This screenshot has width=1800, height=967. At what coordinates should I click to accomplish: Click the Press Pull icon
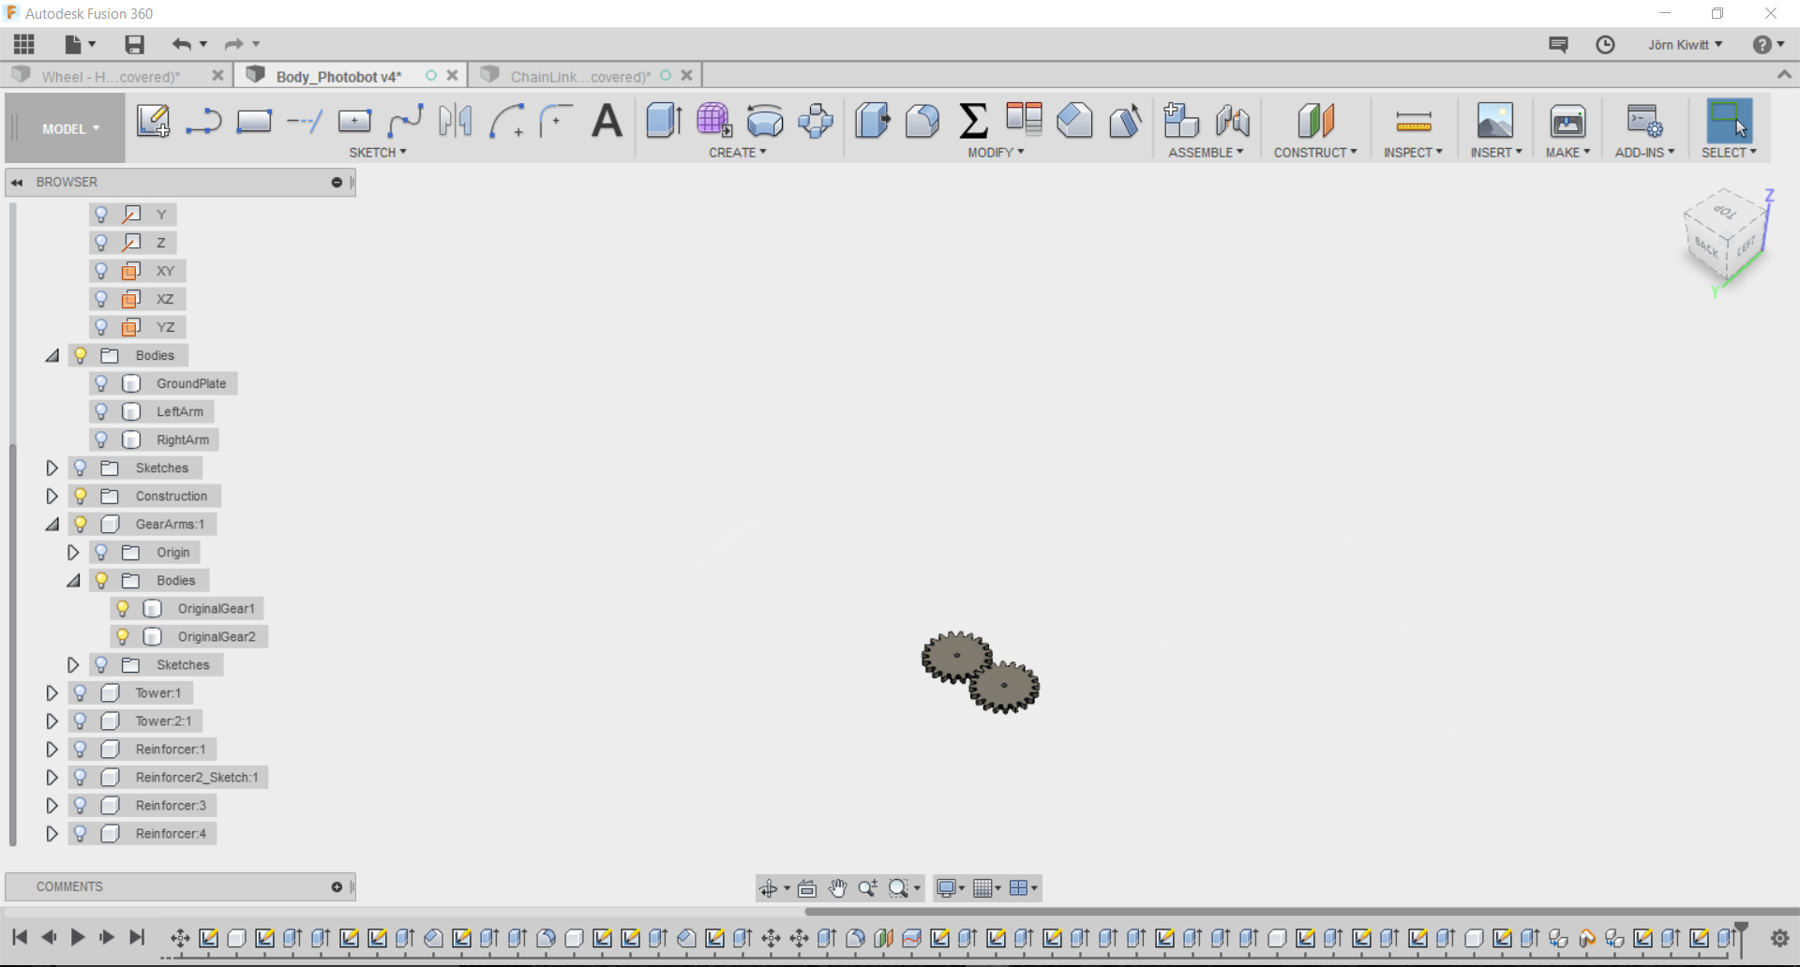[872, 121]
